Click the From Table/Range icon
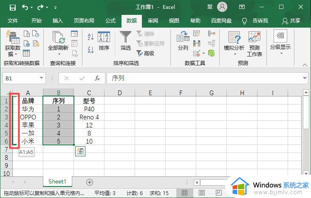Image resolution: width=311 pixels, height=198 pixels. click(x=26, y=53)
